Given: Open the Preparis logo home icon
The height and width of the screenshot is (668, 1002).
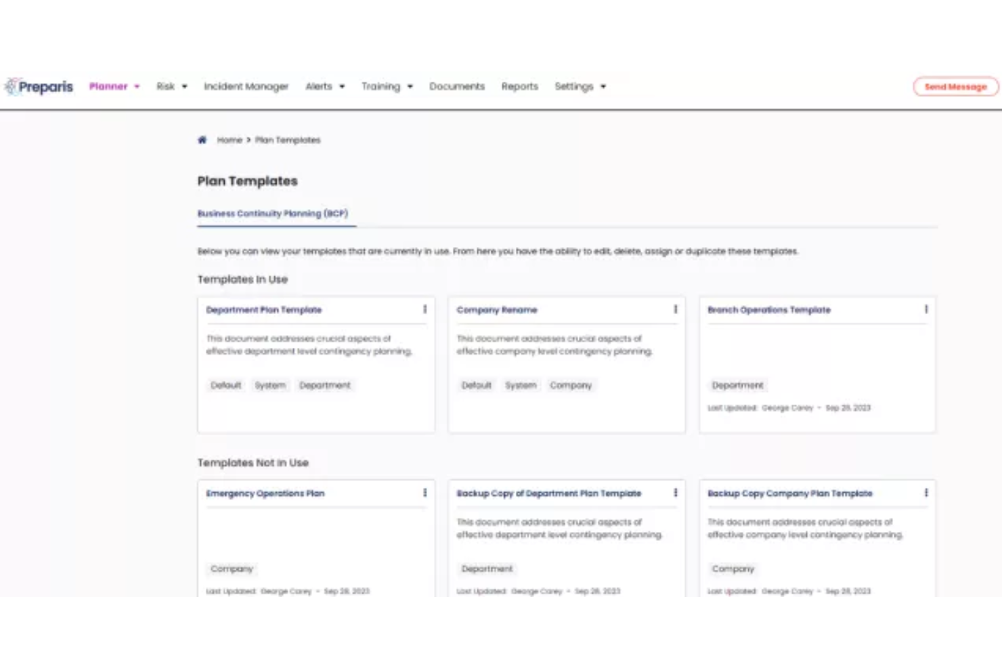Looking at the screenshot, I should click(39, 86).
